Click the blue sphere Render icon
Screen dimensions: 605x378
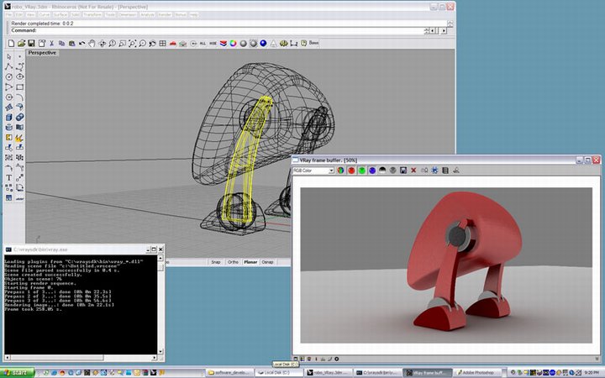(263, 43)
